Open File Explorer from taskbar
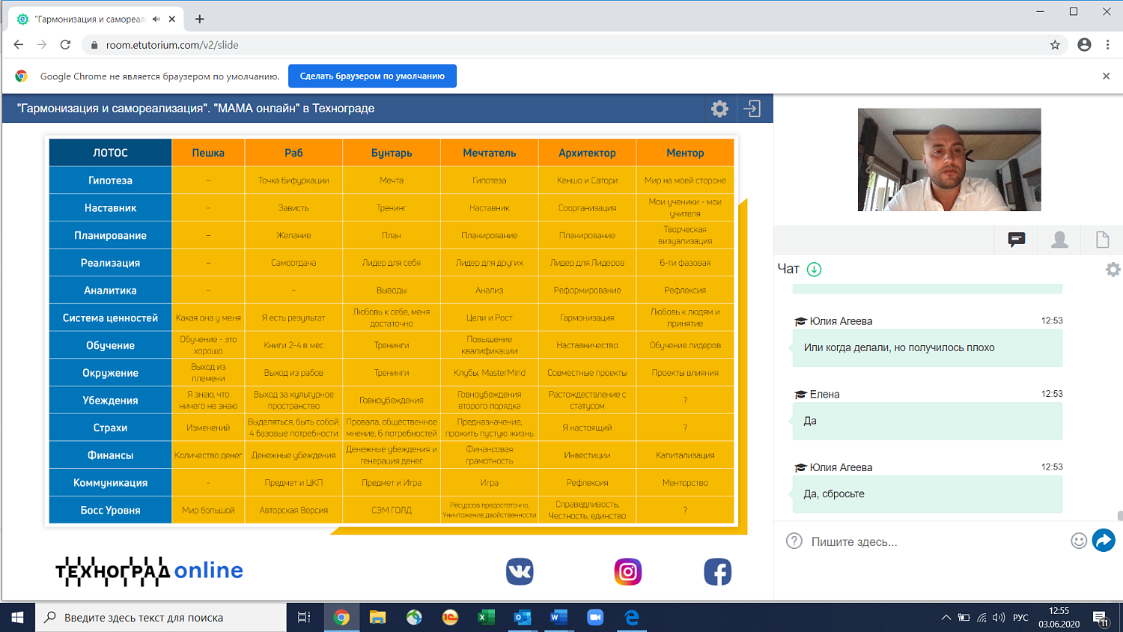This screenshot has width=1123, height=632. [x=377, y=618]
